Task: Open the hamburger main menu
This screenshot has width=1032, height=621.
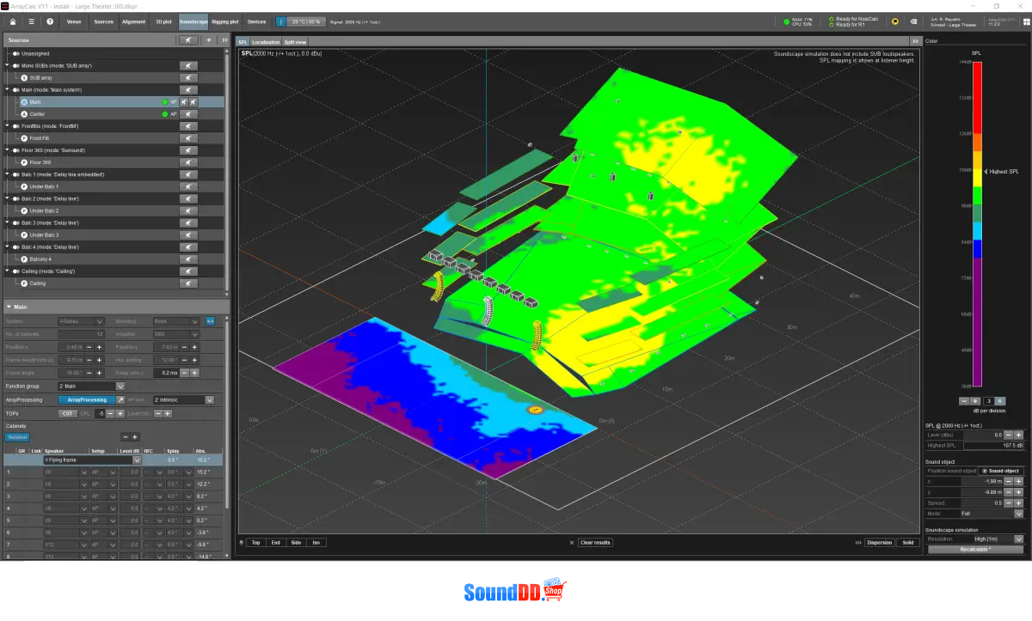Action: [x=32, y=21]
